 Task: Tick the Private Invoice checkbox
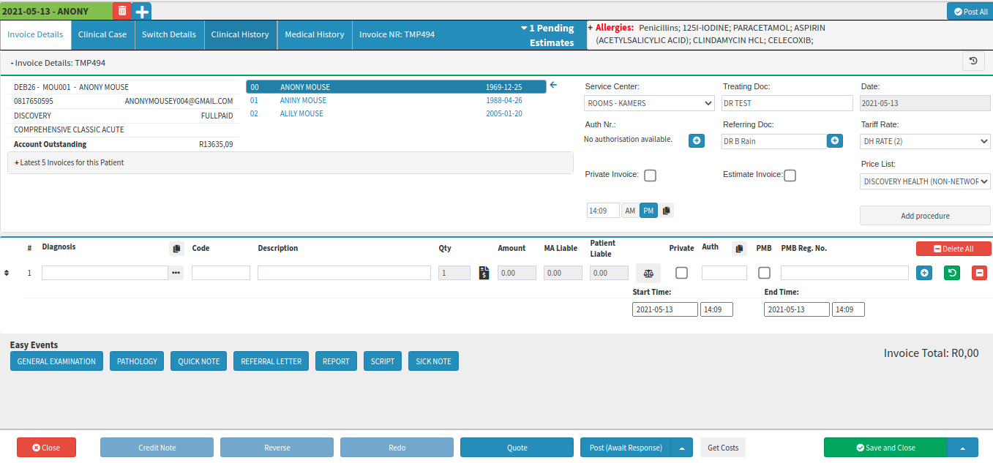(x=650, y=176)
